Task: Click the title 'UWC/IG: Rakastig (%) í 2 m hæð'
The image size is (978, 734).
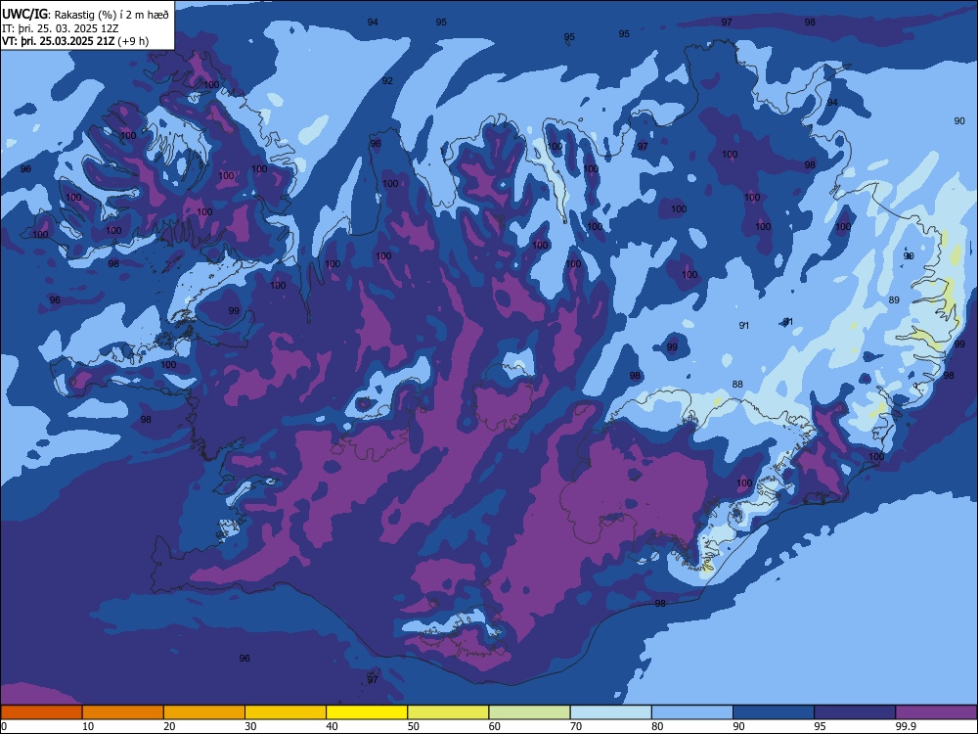Action: [x=85, y=14]
